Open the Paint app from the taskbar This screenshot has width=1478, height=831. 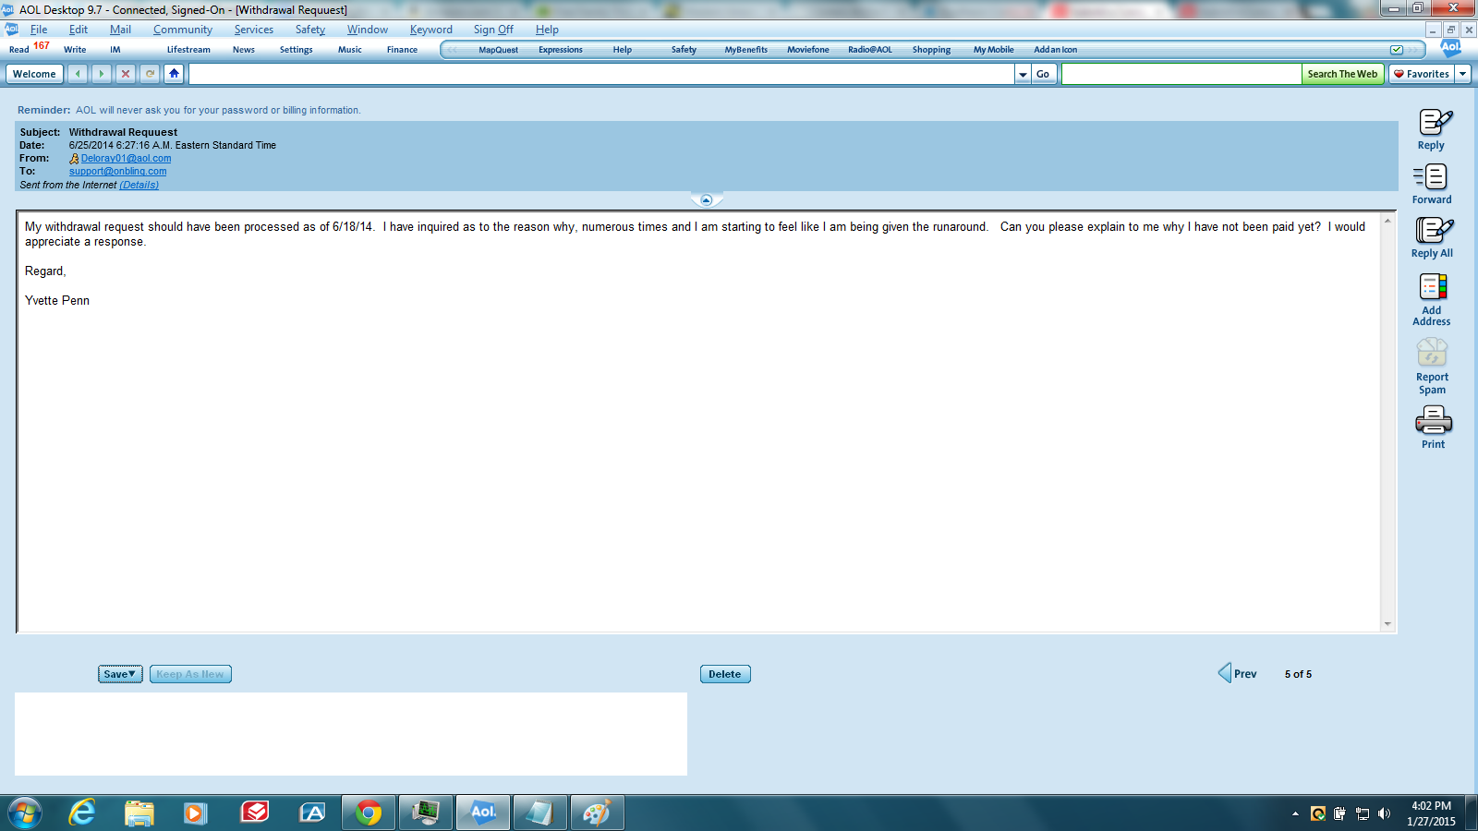click(597, 813)
